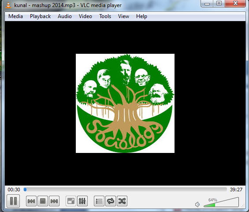Pause playback with the pause button
249x212 pixels.
click(x=13, y=201)
